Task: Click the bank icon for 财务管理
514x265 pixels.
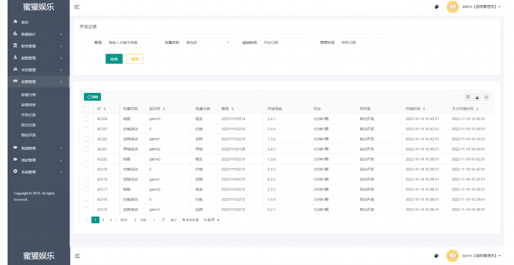Action: [16, 46]
